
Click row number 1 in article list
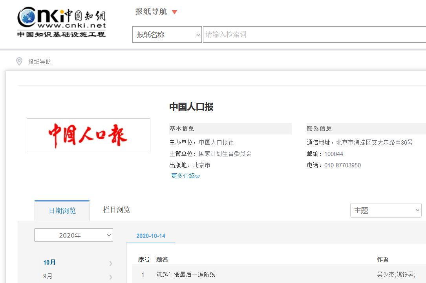143,275
